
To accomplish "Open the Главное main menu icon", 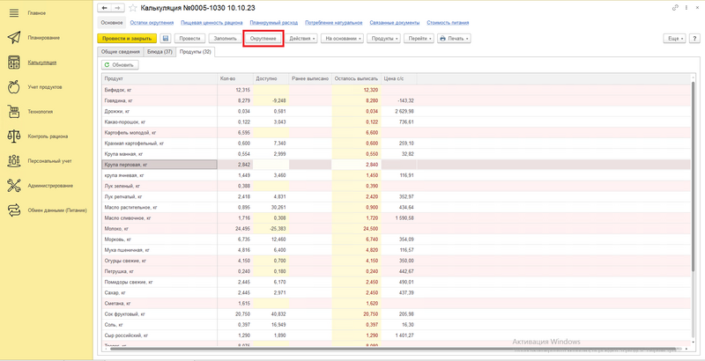I will (13, 13).
